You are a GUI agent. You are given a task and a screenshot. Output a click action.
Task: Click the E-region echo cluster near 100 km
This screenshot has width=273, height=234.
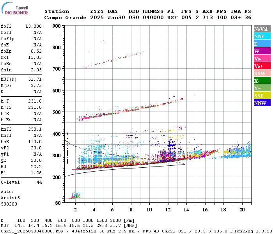point(76,195)
